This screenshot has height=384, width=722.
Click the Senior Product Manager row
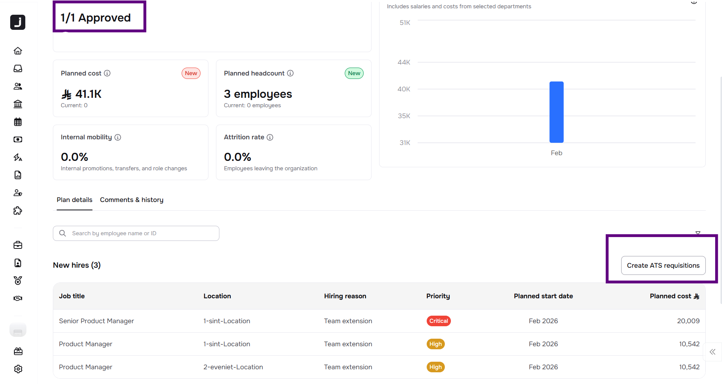(96, 321)
